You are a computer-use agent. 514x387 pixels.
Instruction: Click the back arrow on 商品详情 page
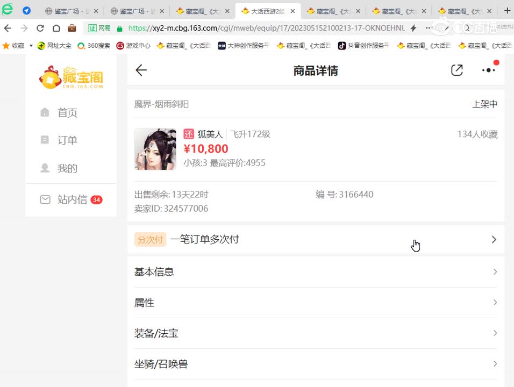141,70
